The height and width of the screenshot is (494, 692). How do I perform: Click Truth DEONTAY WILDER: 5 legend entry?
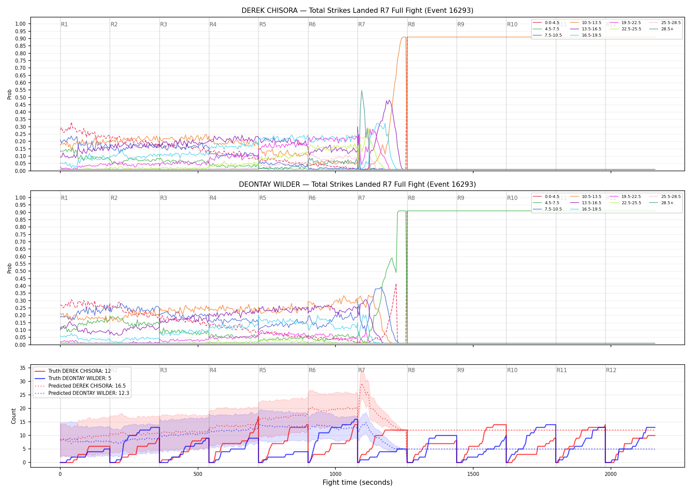pos(73,378)
